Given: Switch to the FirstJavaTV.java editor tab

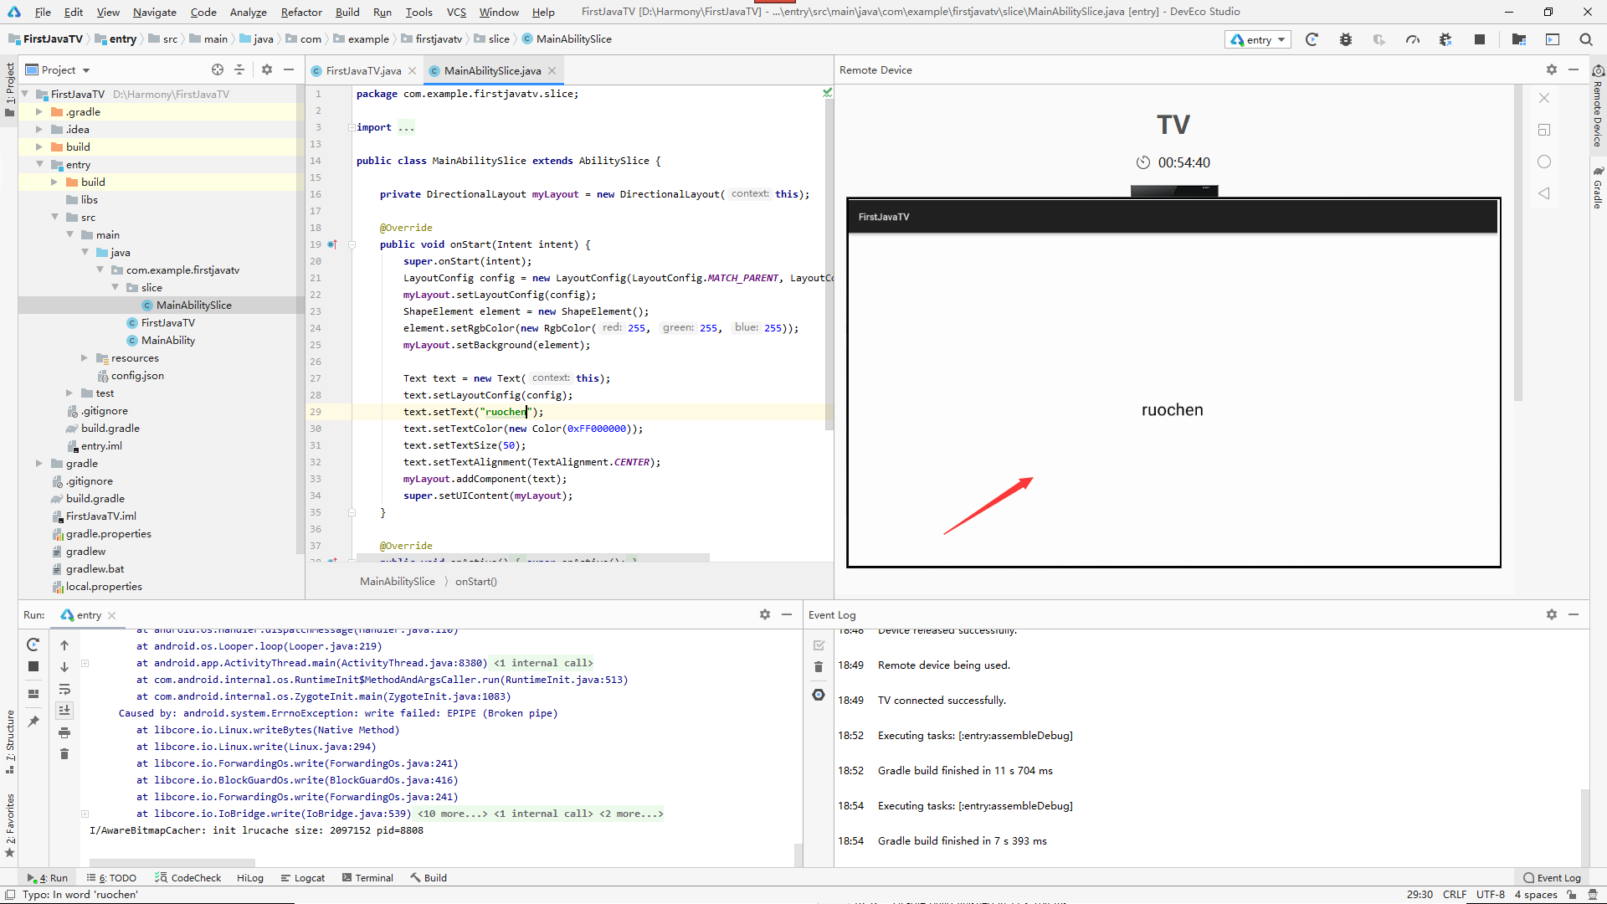Looking at the screenshot, I should [363, 71].
